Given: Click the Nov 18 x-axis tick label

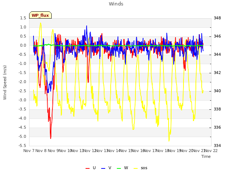Looking at the screenshot, I should click(x=162, y=151).
